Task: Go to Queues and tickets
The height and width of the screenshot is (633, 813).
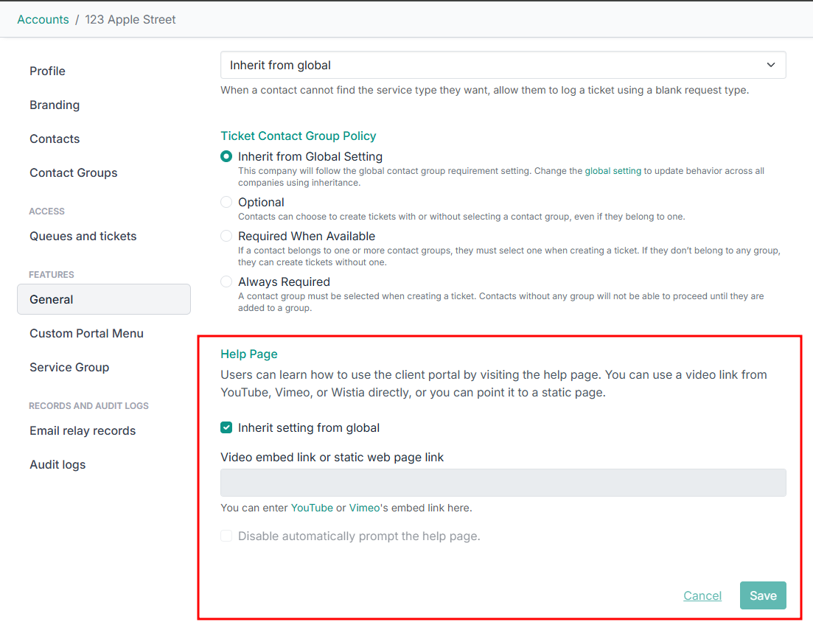Action: point(83,236)
